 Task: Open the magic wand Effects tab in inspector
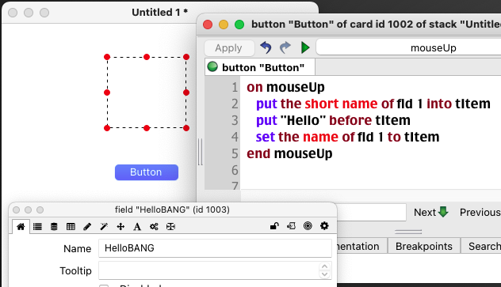(104, 226)
